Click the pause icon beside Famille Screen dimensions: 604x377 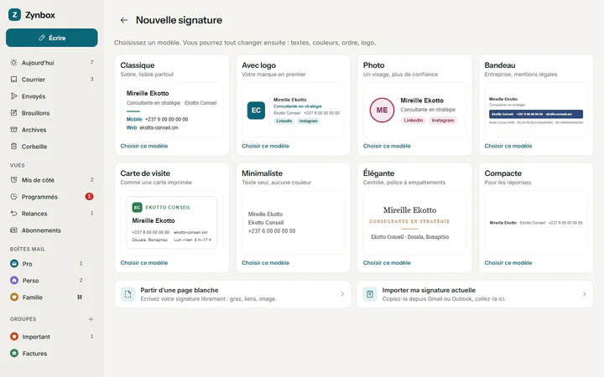80,297
